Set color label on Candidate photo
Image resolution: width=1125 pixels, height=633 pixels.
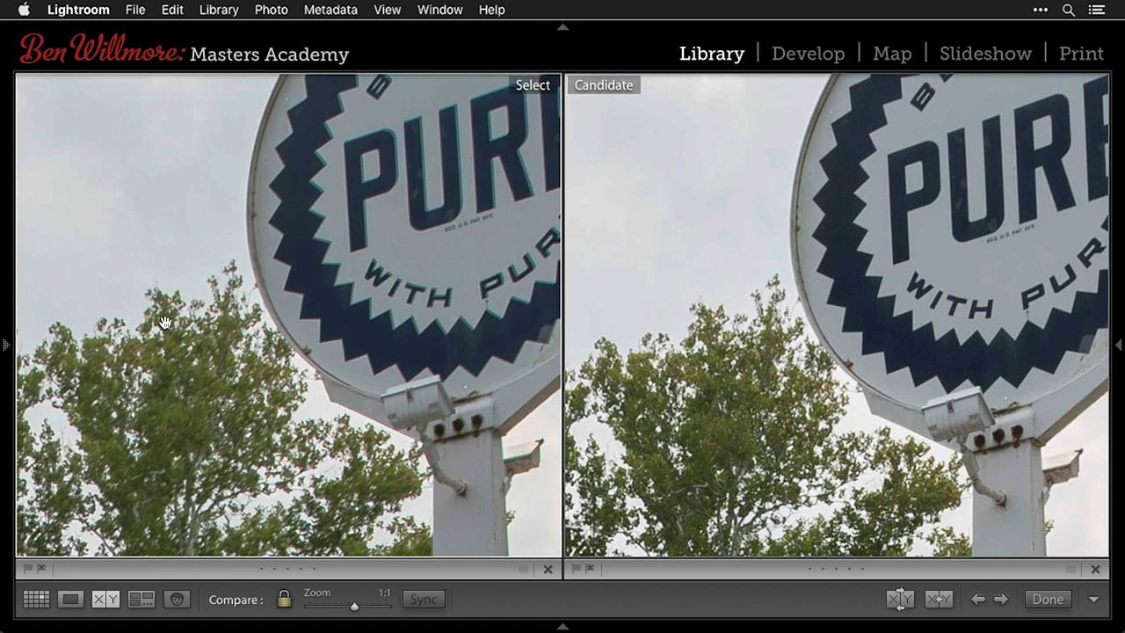point(1071,570)
